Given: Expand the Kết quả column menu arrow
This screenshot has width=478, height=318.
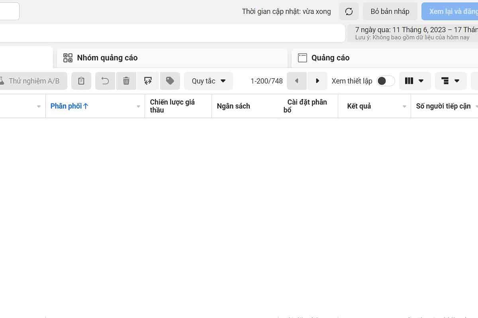Looking at the screenshot, I should pyautogui.click(x=404, y=107).
